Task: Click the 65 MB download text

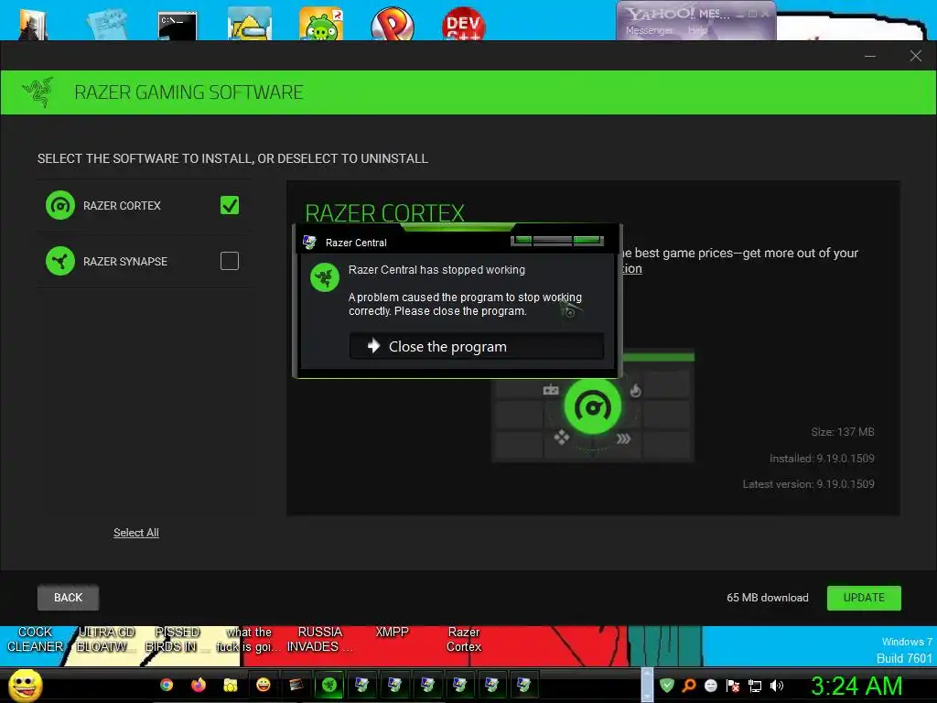Action: (768, 598)
